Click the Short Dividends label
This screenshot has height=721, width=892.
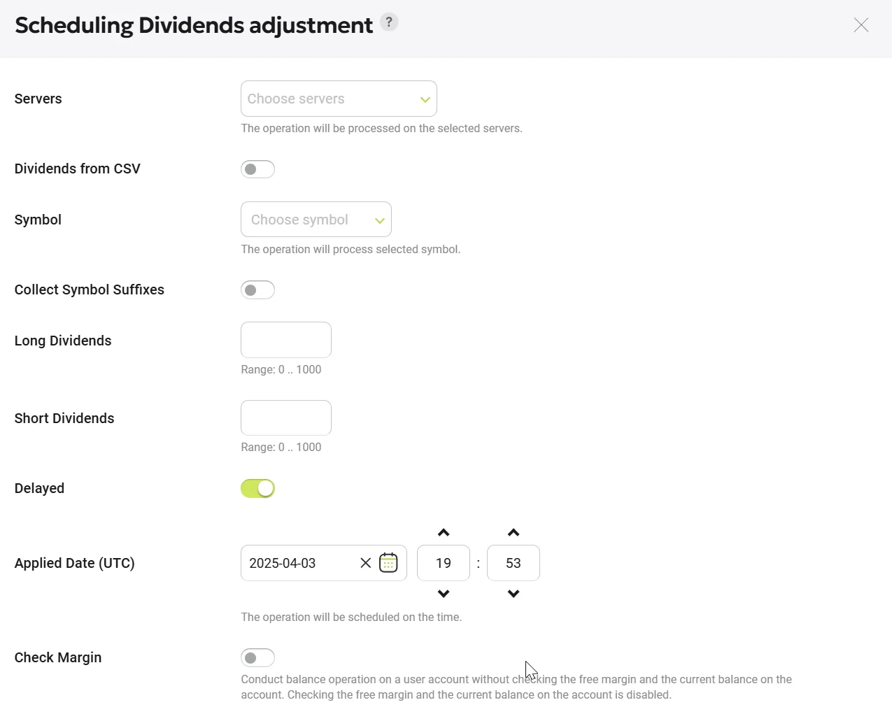[64, 418]
